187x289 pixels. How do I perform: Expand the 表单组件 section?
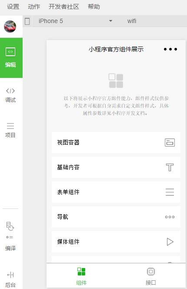tap(116, 192)
